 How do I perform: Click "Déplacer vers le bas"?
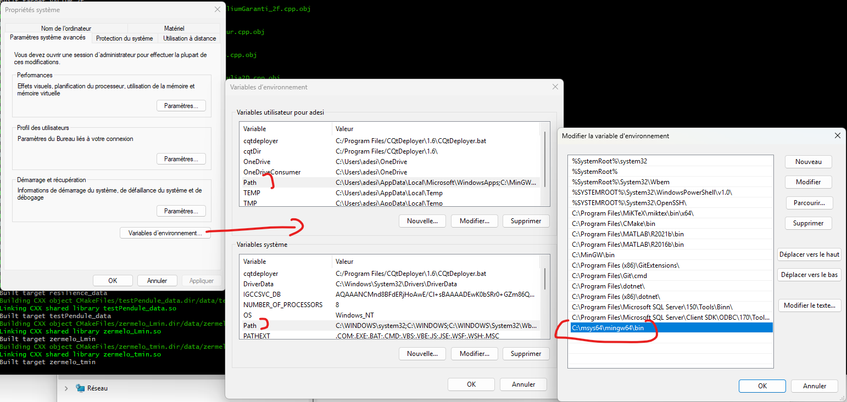(x=809, y=275)
